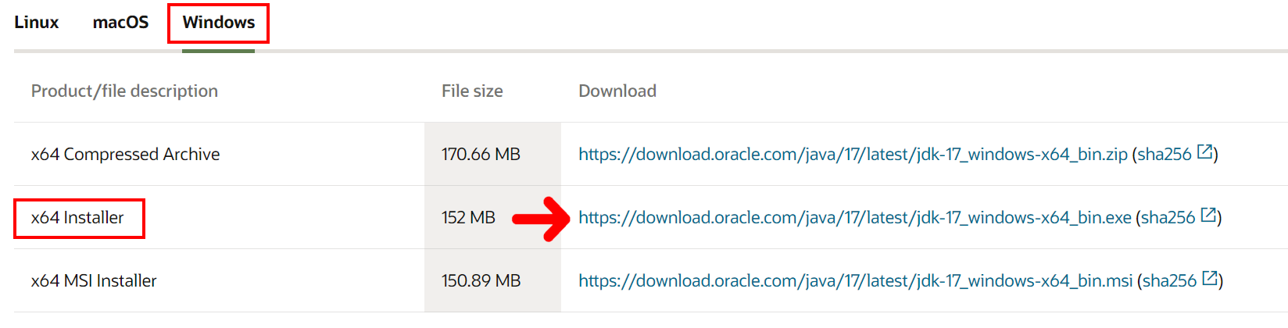Download the jdk-17 windows x64 zip link
The width and height of the screenshot is (1288, 328).
tap(853, 154)
